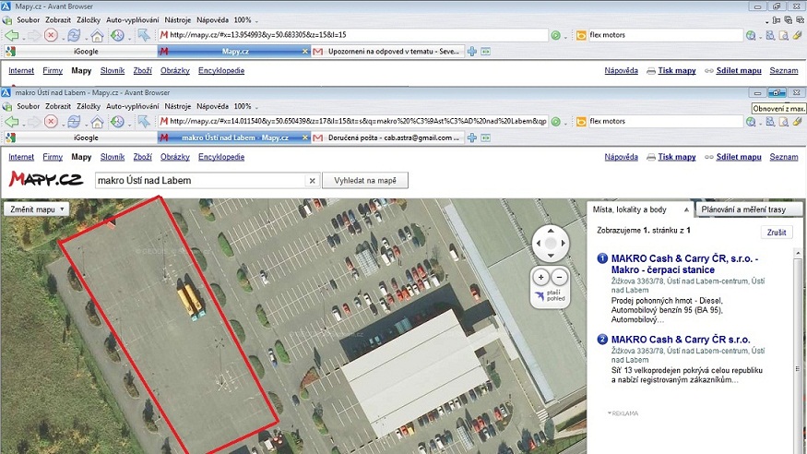Go back in the rear Mapy.cz window
The image size is (807, 454).
click(x=11, y=35)
